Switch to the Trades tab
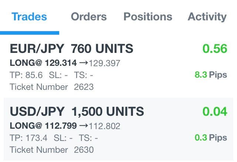 [x=29, y=17]
